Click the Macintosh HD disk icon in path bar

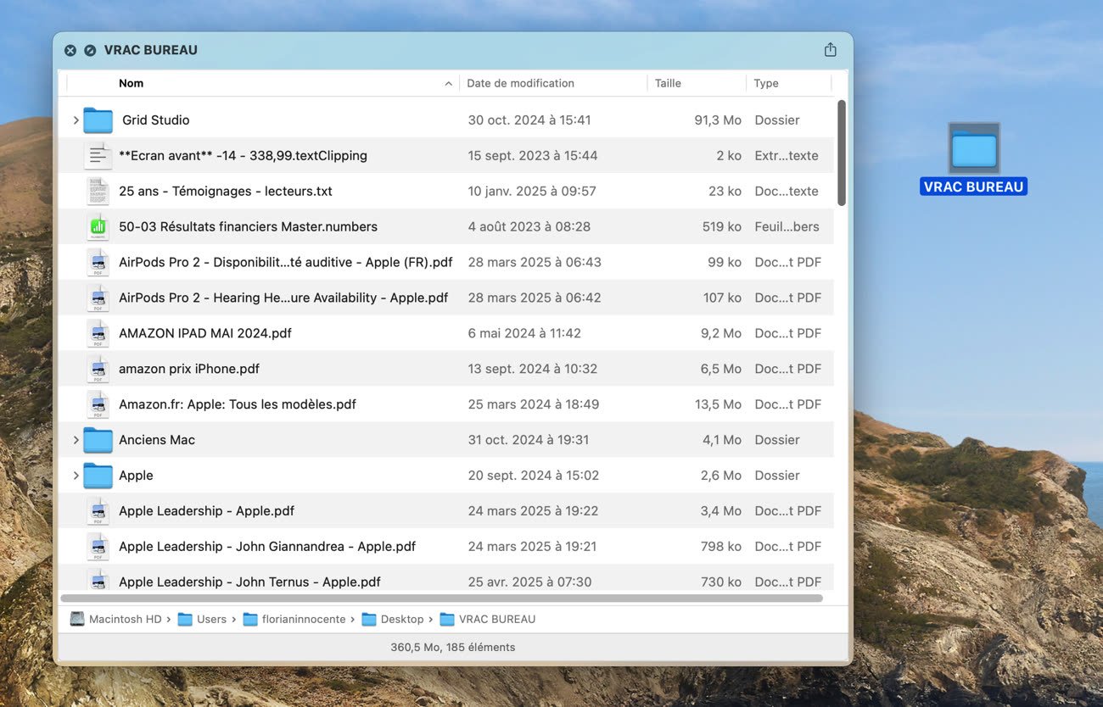tap(77, 620)
